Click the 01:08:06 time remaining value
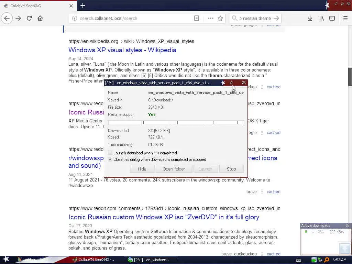Viewport: 352px width, 264px height. [155, 145]
